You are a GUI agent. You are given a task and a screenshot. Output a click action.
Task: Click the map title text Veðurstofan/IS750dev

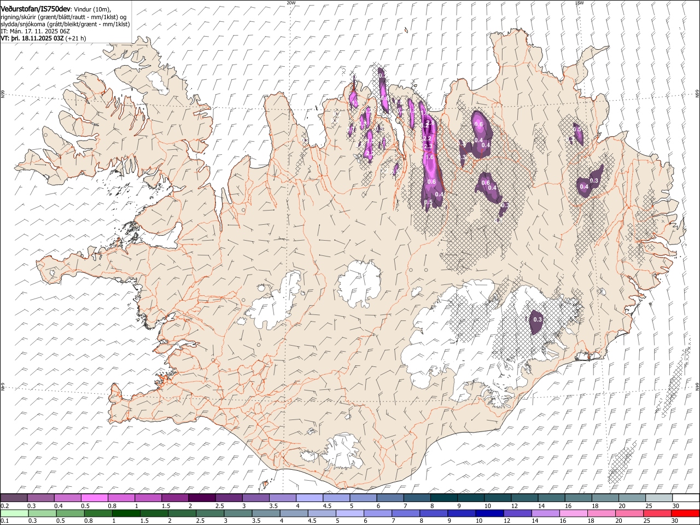36,9
